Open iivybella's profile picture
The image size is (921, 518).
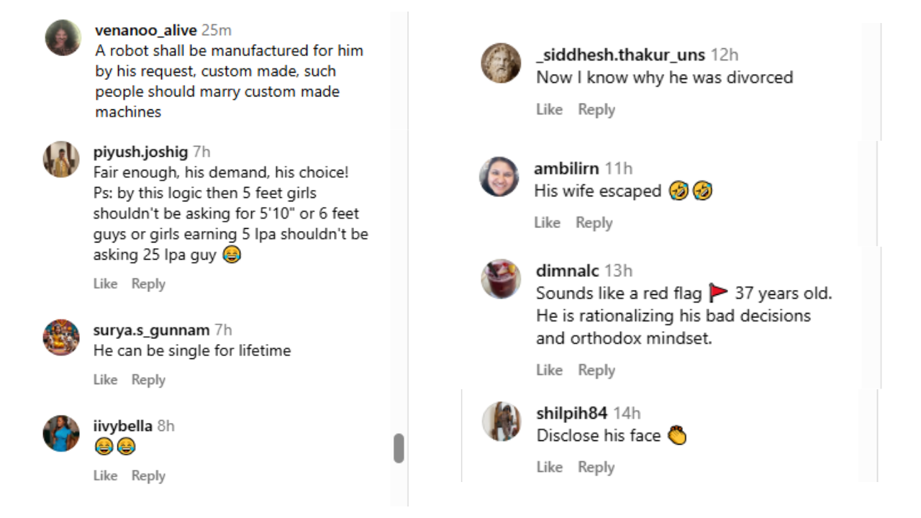[61, 433]
